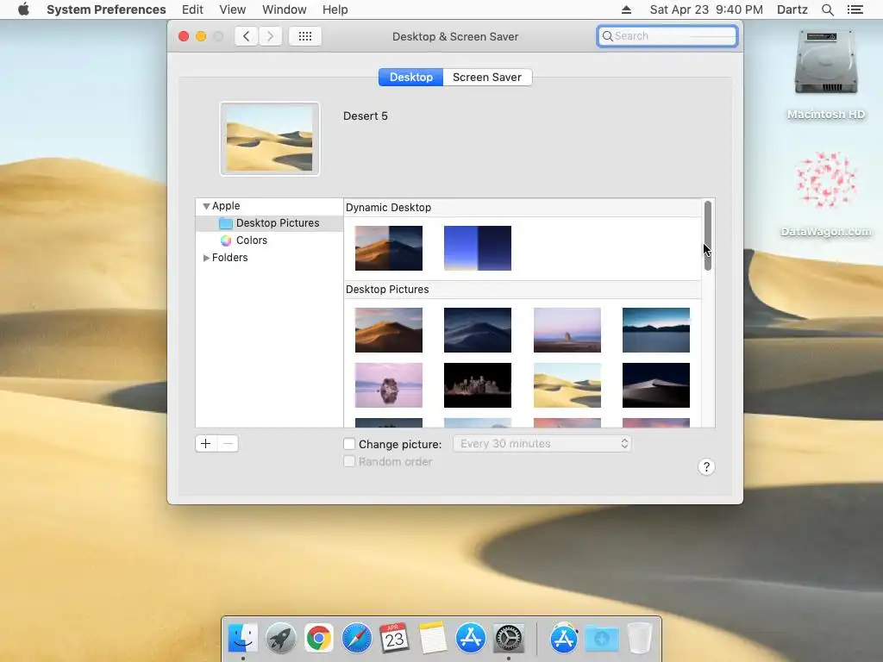Click the eject icon in menu bar
This screenshot has width=883, height=662.
click(626, 9)
